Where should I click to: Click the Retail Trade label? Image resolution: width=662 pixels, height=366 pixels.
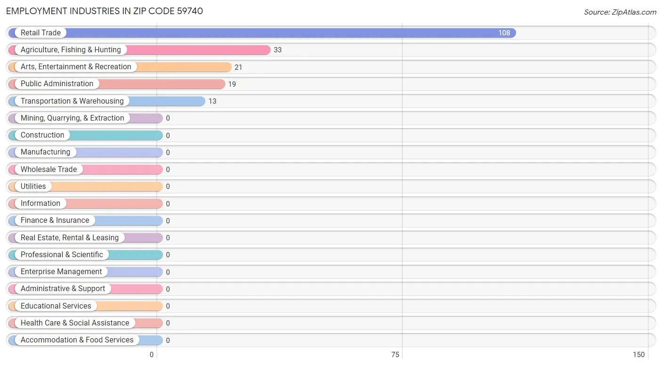point(40,33)
